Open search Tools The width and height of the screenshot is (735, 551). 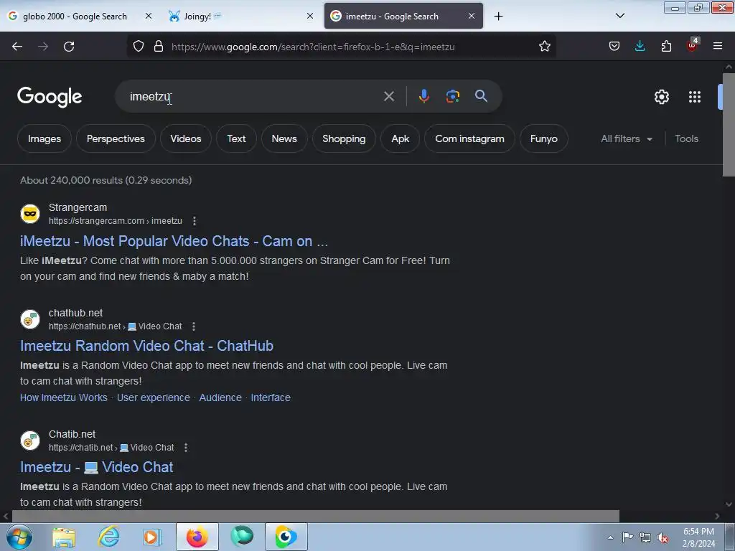[686, 138]
